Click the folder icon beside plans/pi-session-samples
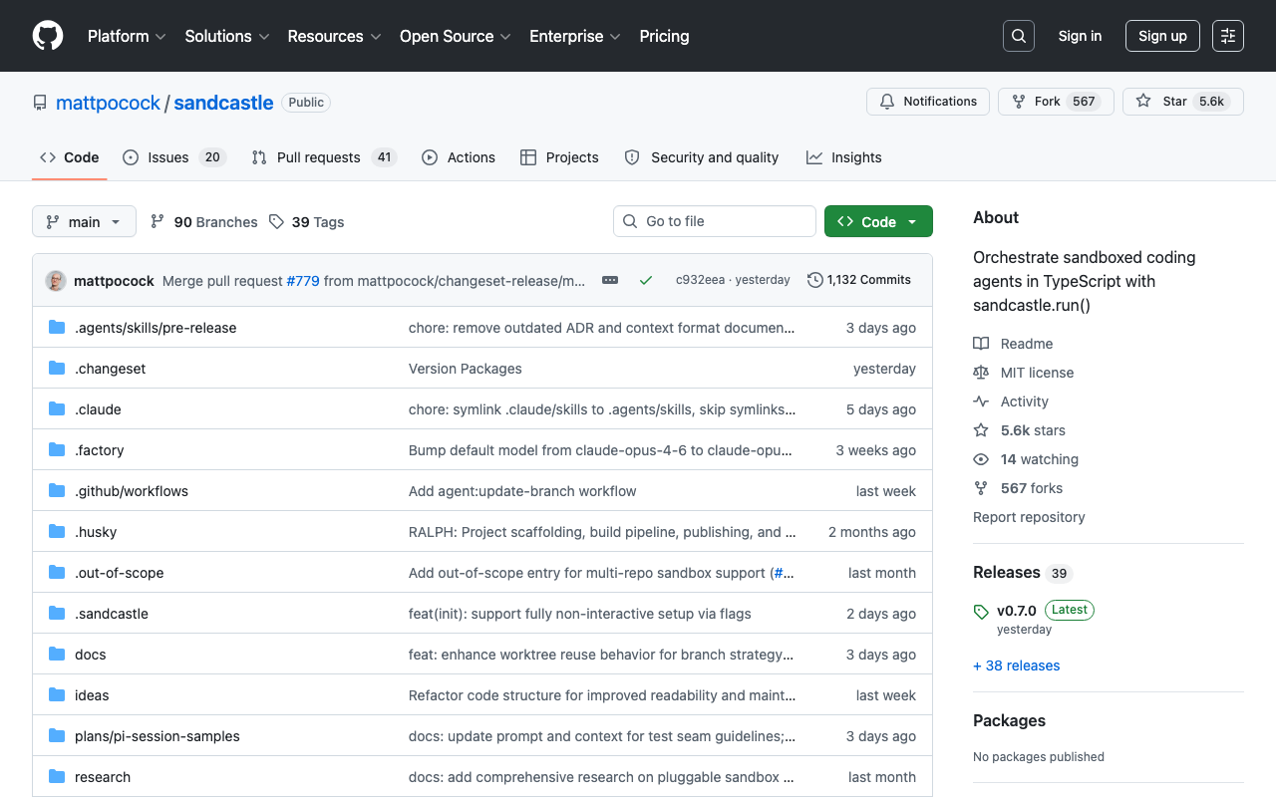 point(57,736)
